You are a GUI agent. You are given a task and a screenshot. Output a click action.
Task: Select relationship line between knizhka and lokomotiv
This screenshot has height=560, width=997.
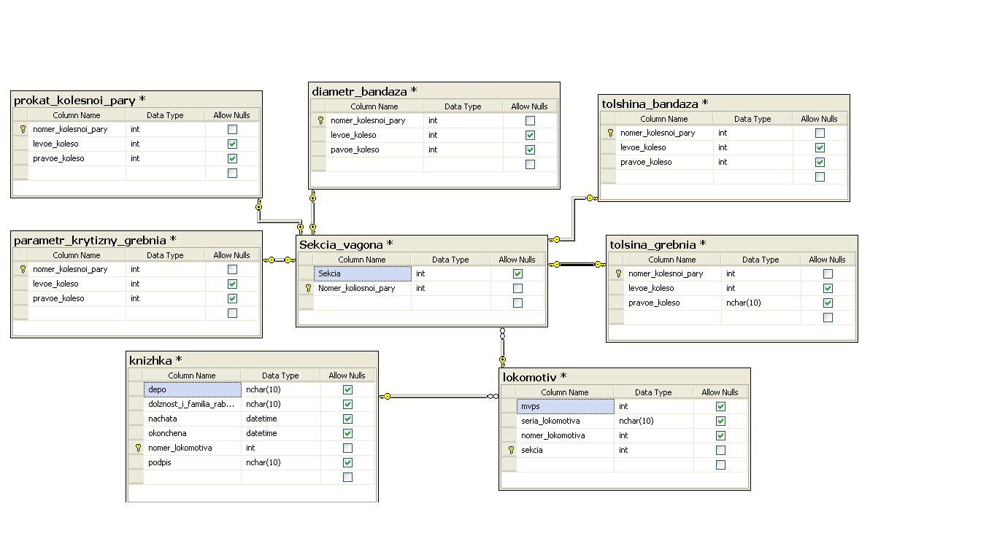(x=438, y=396)
